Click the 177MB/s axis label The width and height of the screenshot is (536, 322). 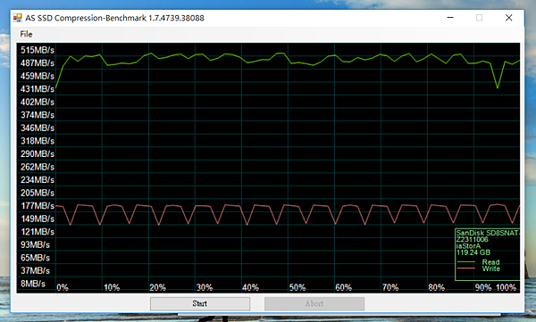click(x=38, y=206)
